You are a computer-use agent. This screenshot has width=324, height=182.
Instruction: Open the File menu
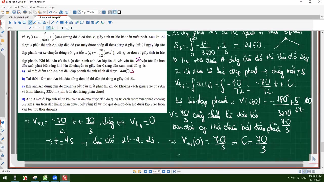[x=4, y=7]
